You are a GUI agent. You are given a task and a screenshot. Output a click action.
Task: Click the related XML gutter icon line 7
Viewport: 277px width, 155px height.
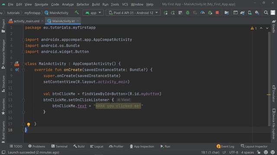[x=17, y=64]
